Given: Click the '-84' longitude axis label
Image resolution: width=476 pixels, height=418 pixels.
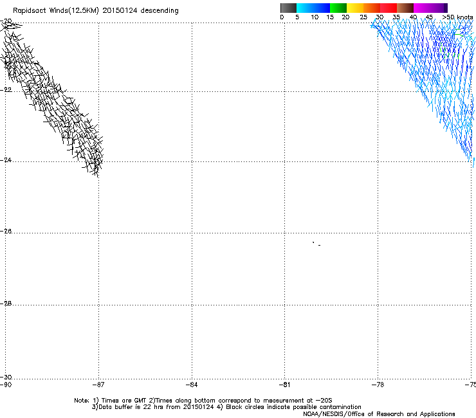Looking at the screenshot, I should [192, 385].
